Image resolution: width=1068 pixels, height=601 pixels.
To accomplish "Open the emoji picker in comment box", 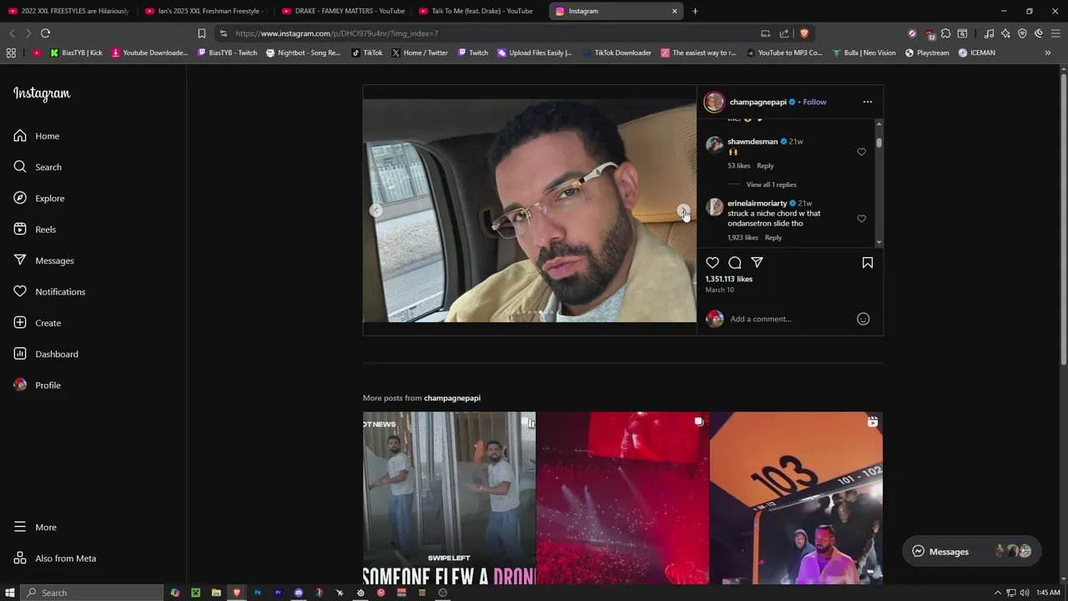I will 864,319.
